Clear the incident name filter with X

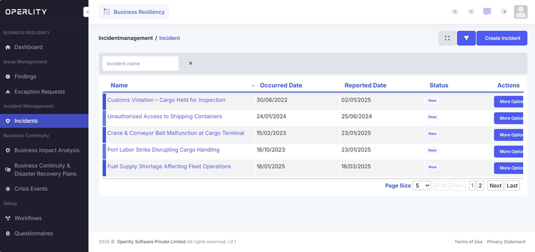[x=190, y=63]
